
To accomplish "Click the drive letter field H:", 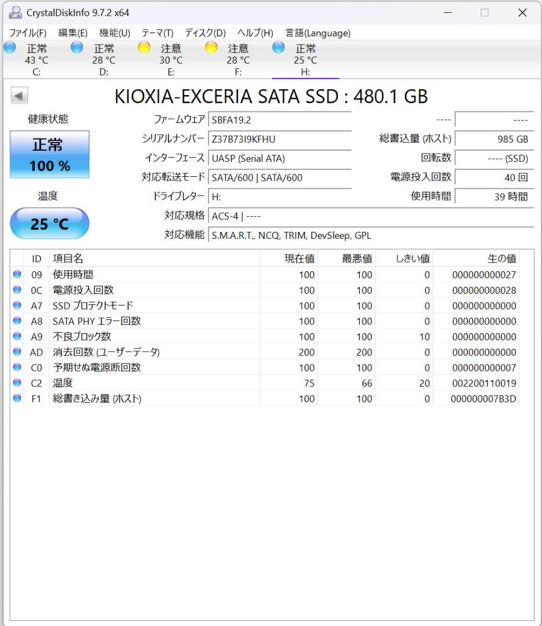I will point(280,196).
